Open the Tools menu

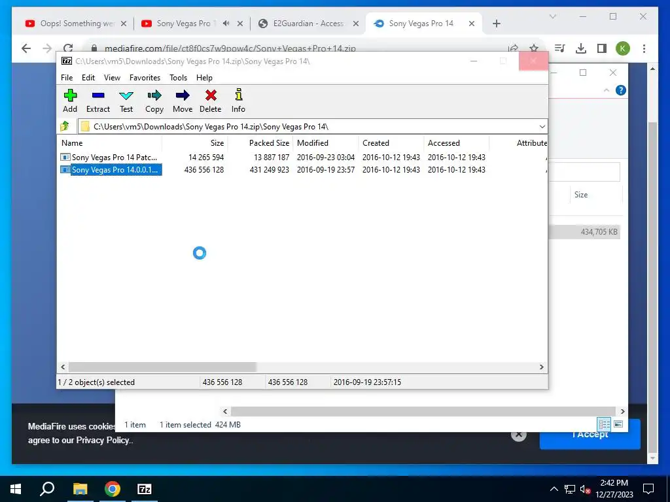(178, 78)
